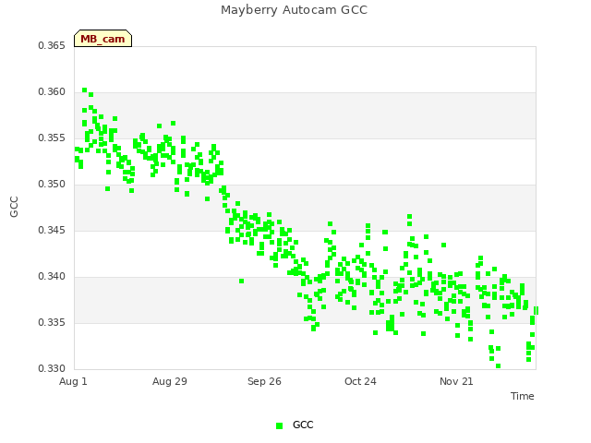This screenshot has height=443, width=591.
Task: Click the Time axis title
Action: (x=523, y=396)
